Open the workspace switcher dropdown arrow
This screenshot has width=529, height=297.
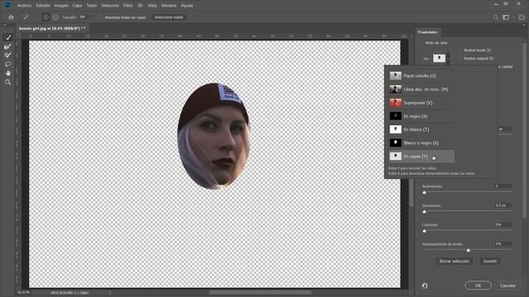click(513, 17)
